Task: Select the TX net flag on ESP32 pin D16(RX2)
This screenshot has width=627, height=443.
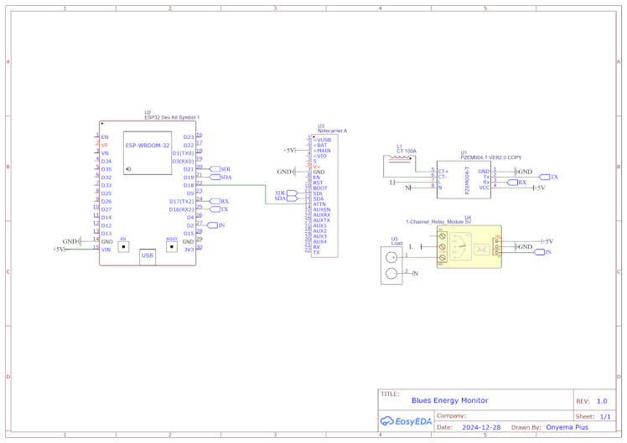Action: [219, 209]
